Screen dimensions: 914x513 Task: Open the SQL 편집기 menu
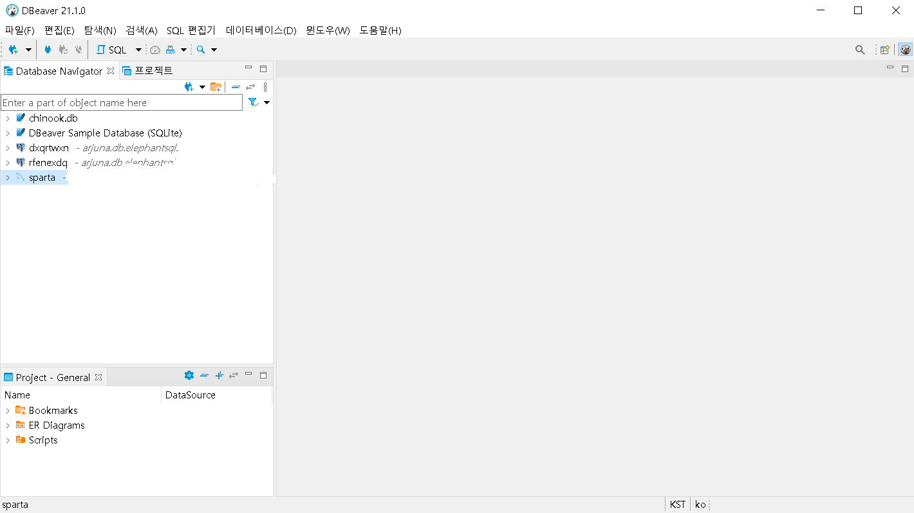[x=191, y=30]
